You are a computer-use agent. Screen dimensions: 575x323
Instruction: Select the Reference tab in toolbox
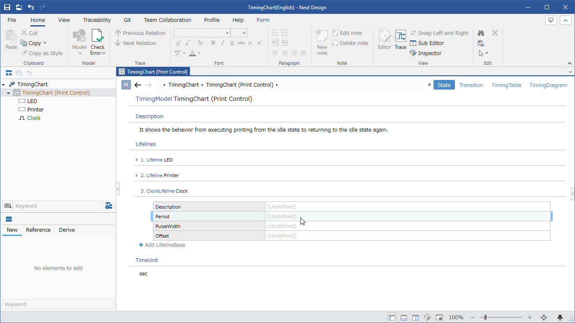click(38, 230)
